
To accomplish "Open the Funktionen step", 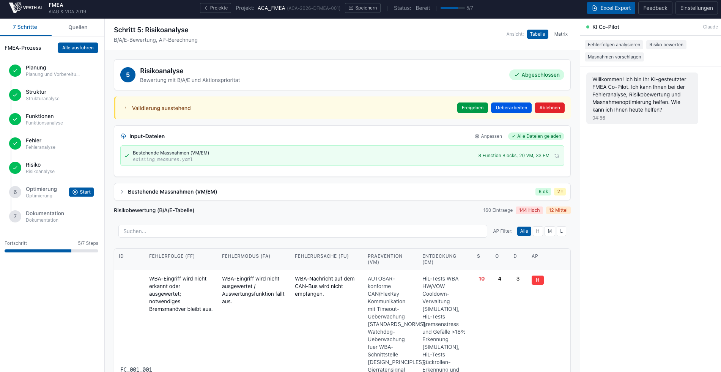I will [x=52, y=119].
